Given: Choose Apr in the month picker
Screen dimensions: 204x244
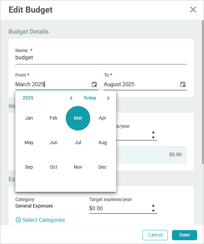Looking at the screenshot, I should coord(103,118).
